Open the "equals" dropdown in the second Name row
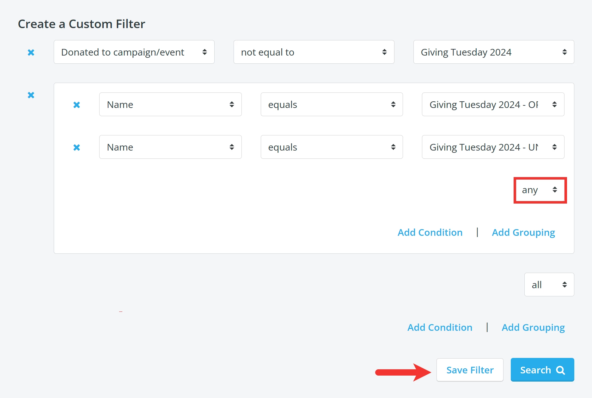The image size is (592, 398). (332, 147)
